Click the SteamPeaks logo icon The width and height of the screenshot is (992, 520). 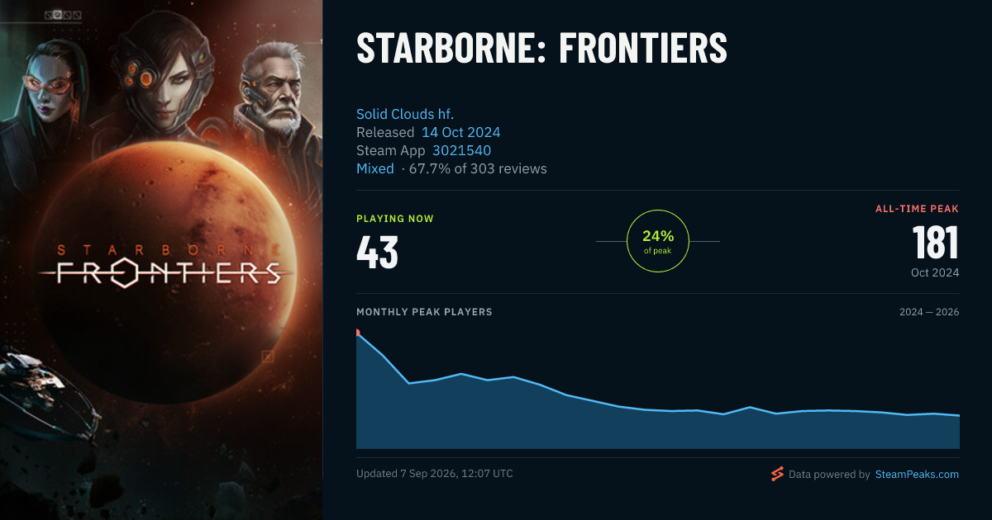776,474
